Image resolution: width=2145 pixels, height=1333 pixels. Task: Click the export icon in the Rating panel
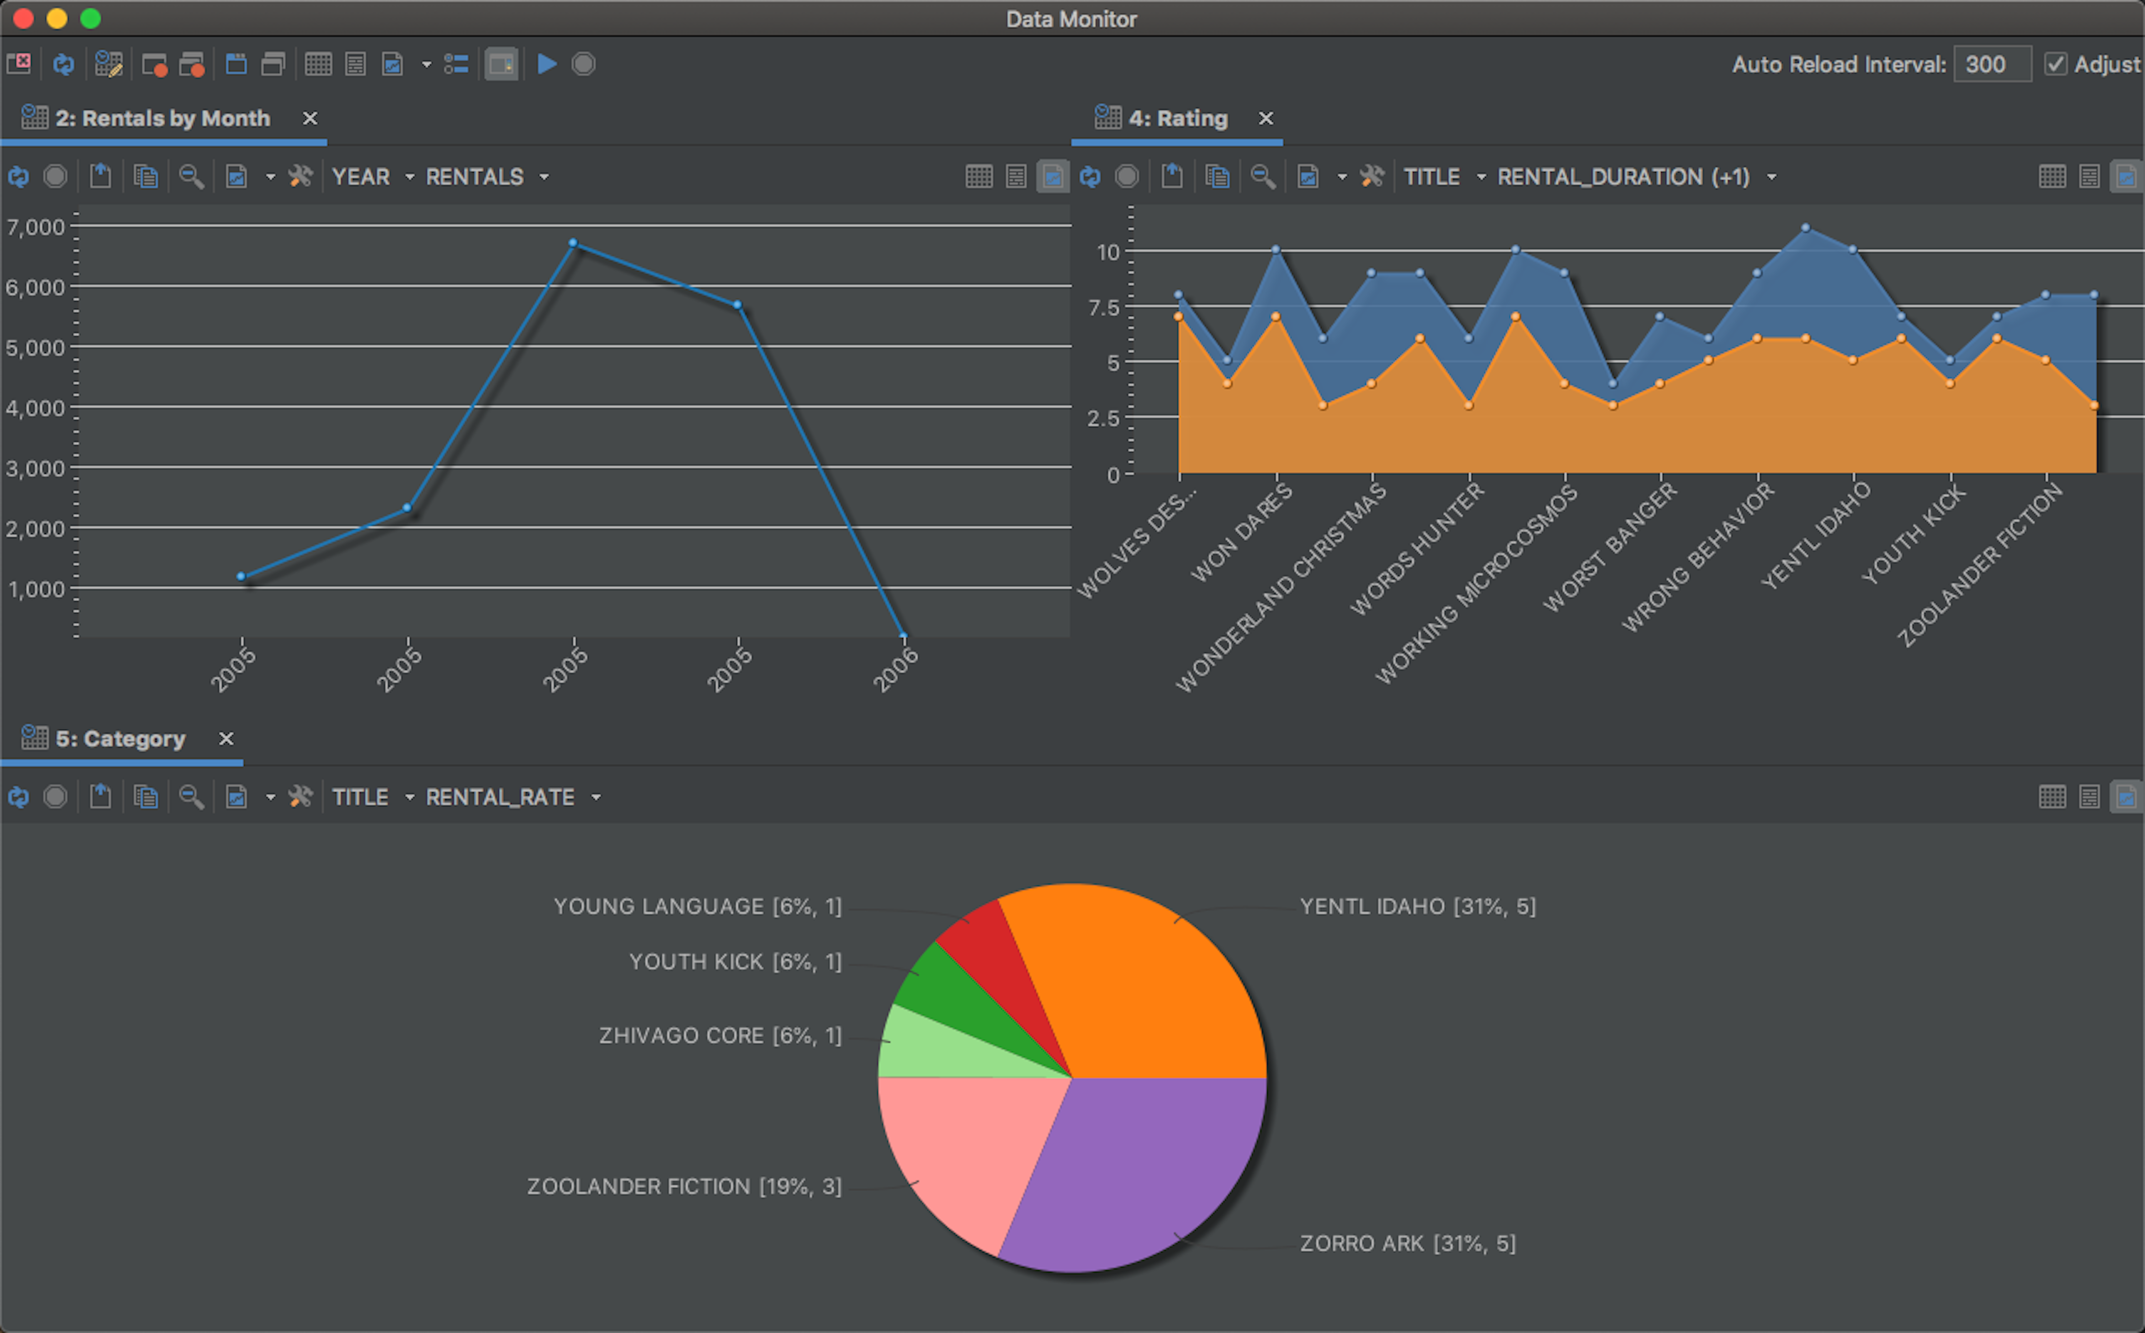(1172, 176)
